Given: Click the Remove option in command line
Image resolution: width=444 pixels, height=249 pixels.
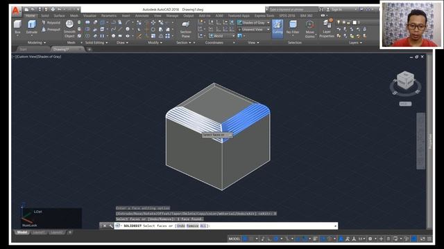Looking at the screenshot, I should (x=193, y=226).
